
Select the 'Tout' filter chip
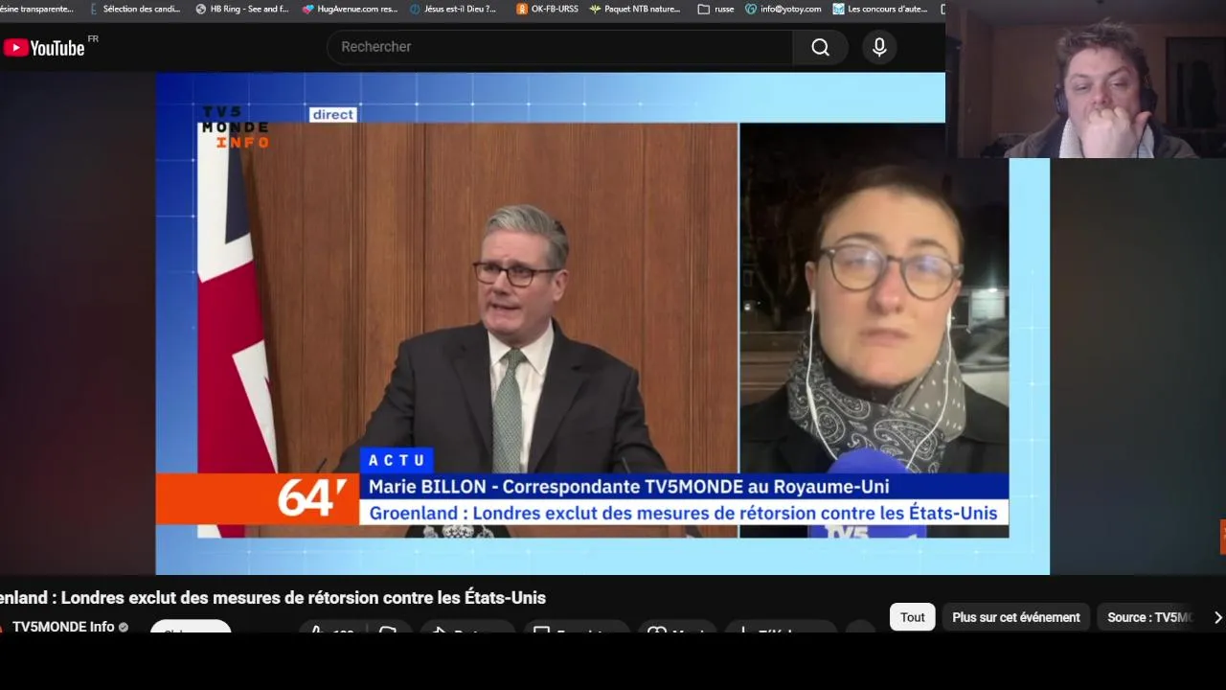(912, 617)
